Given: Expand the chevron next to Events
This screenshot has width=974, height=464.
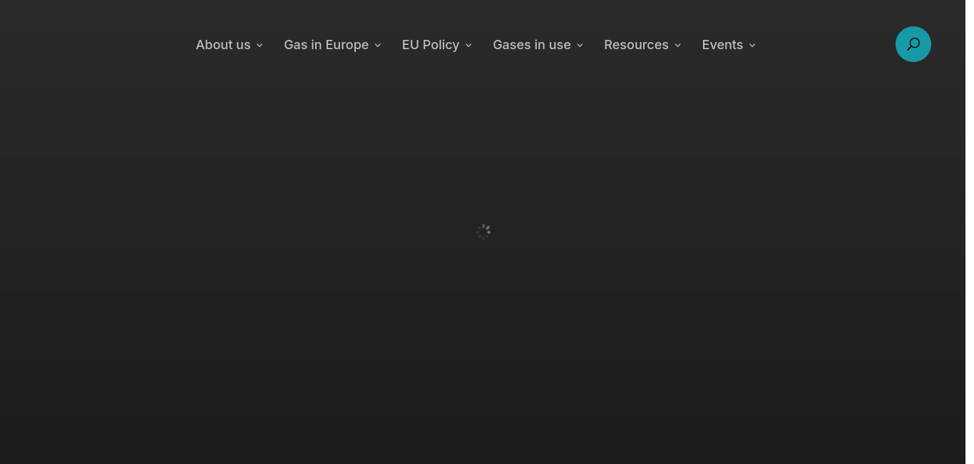Looking at the screenshot, I should point(752,46).
